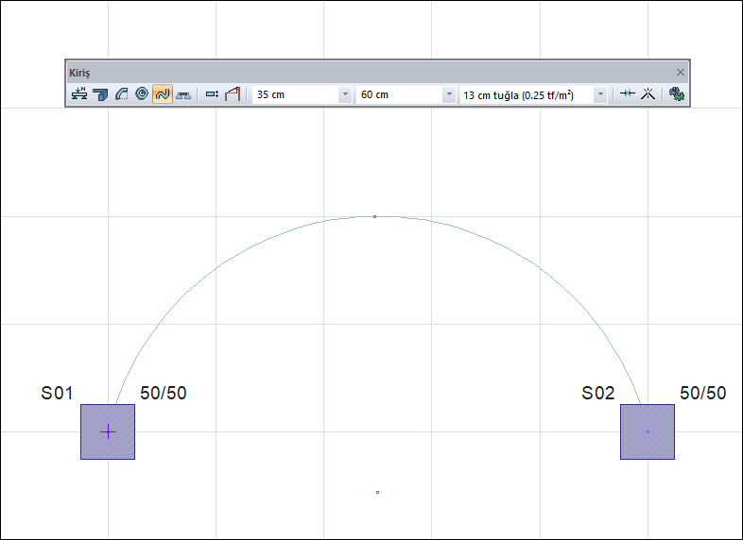Choose the arc beam tool
Screen dimensions: 743x540
click(121, 94)
